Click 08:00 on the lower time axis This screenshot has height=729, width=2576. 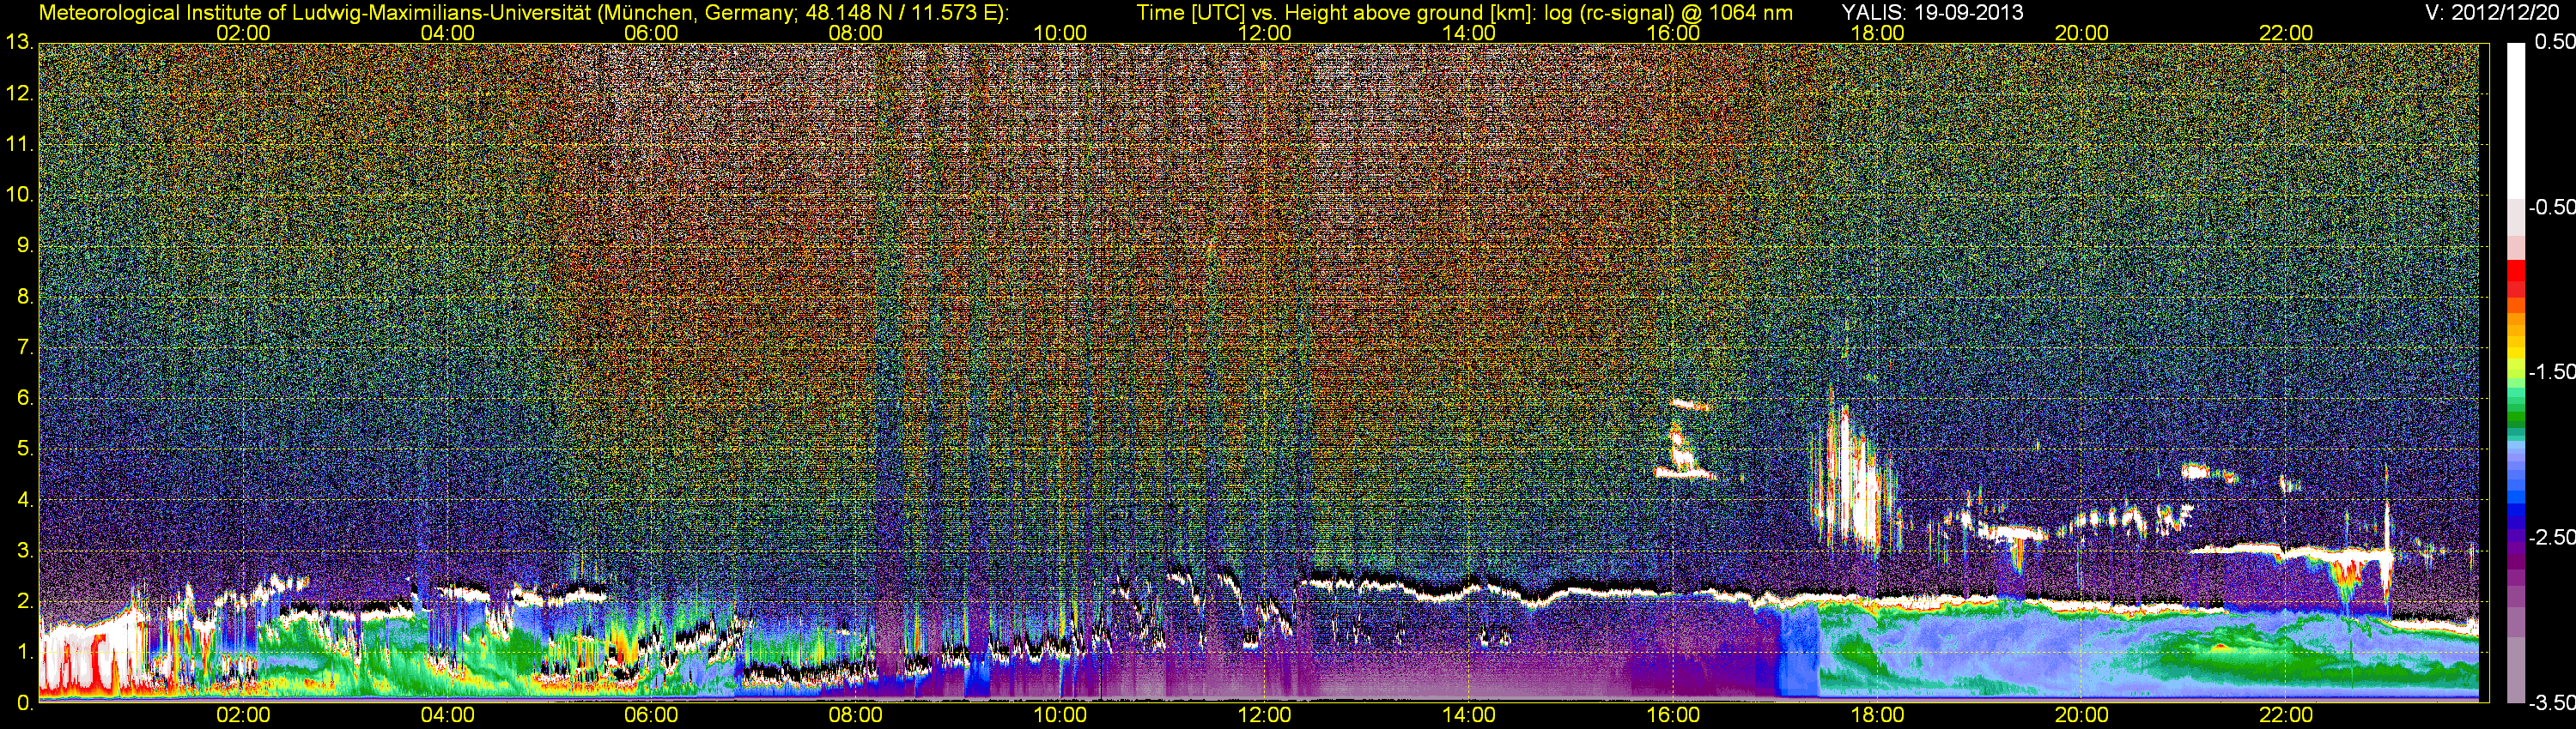point(856,715)
